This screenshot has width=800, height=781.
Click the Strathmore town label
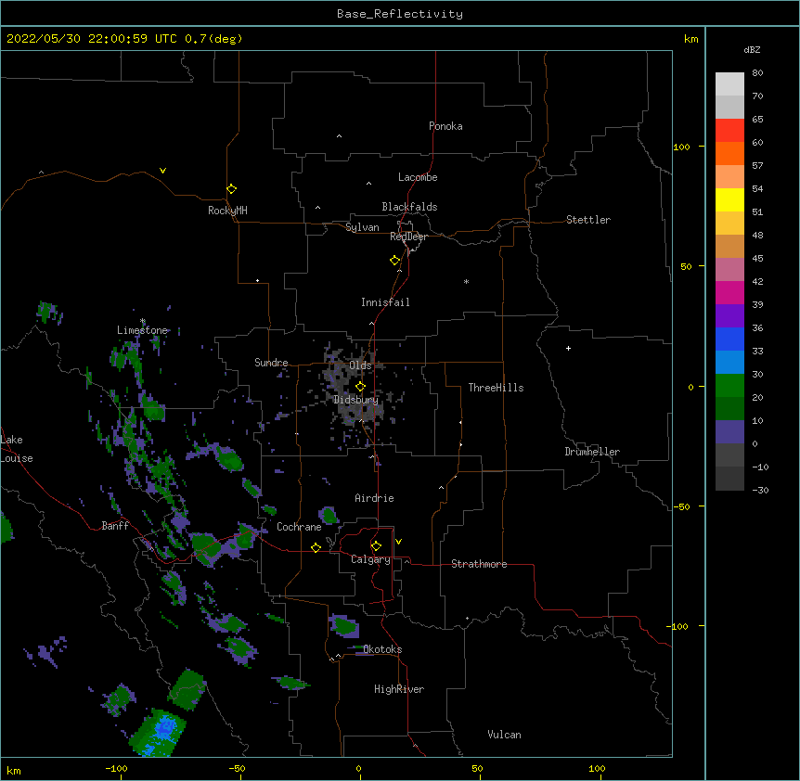(479, 564)
